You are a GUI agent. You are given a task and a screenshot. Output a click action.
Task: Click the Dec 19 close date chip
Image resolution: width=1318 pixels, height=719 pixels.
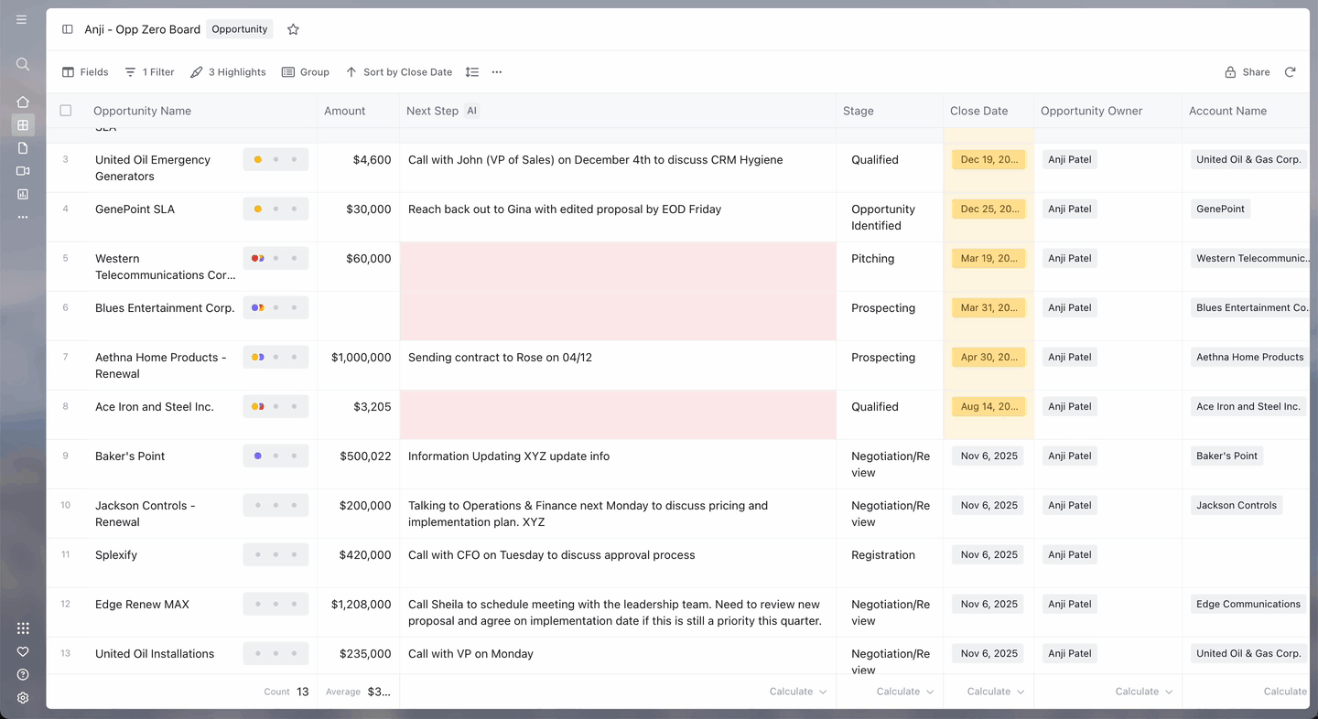click(x=988, y=159)
